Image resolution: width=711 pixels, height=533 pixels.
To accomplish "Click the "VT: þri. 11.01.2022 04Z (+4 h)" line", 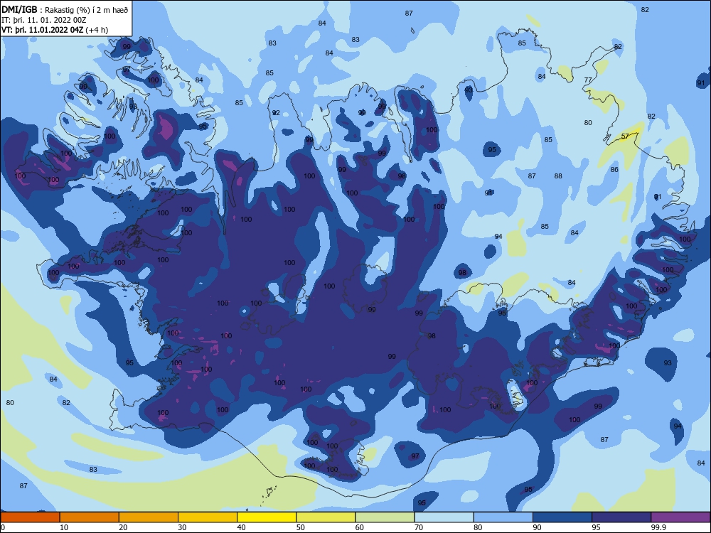I will [x=55, y=30].
